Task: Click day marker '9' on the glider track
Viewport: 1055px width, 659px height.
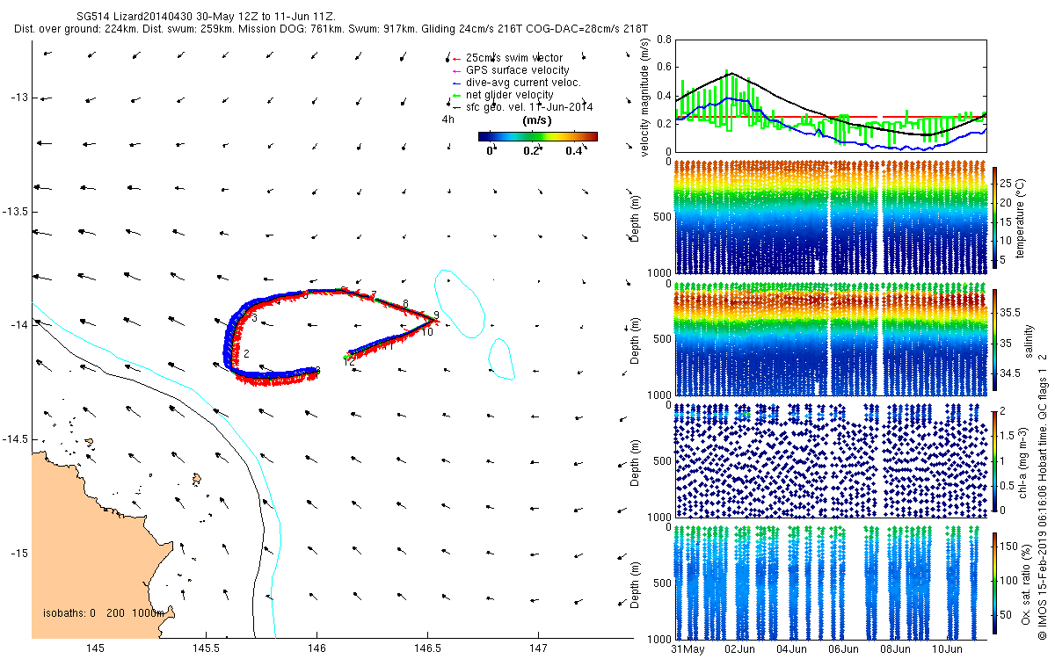Action: tap(435, 315)
